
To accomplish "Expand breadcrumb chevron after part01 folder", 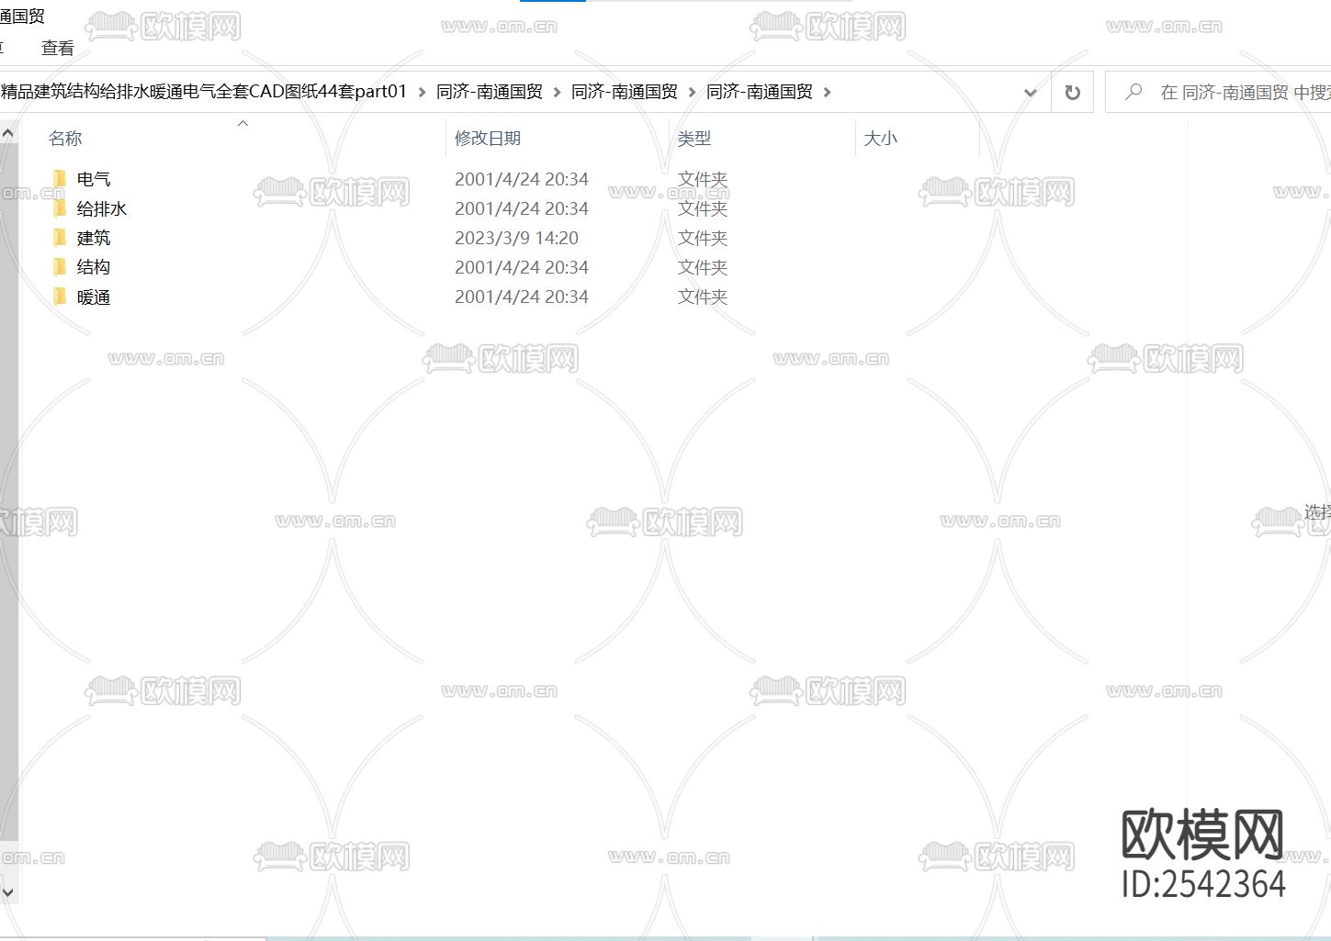I will click(x=421, y=92).
